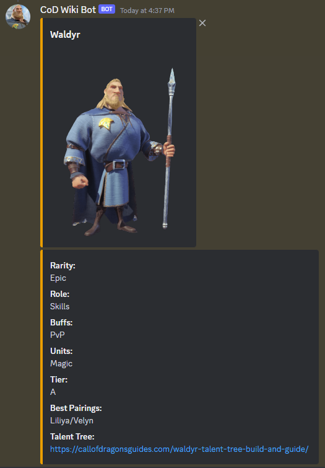Click the CoD Wiki Bot username

68,10
